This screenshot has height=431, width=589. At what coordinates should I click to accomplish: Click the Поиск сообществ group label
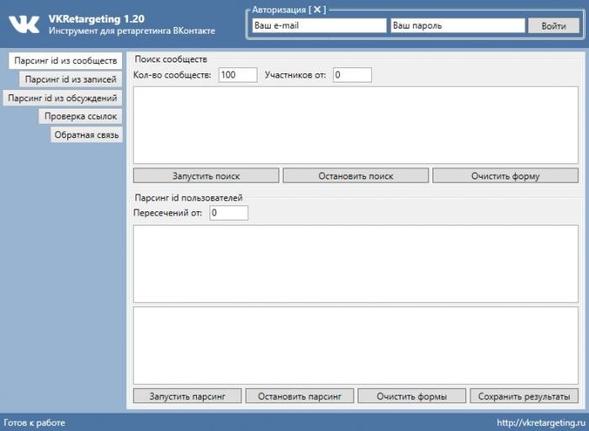[x=171, y=59]
